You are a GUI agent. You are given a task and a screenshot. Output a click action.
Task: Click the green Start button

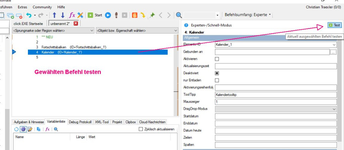(95, 15)
